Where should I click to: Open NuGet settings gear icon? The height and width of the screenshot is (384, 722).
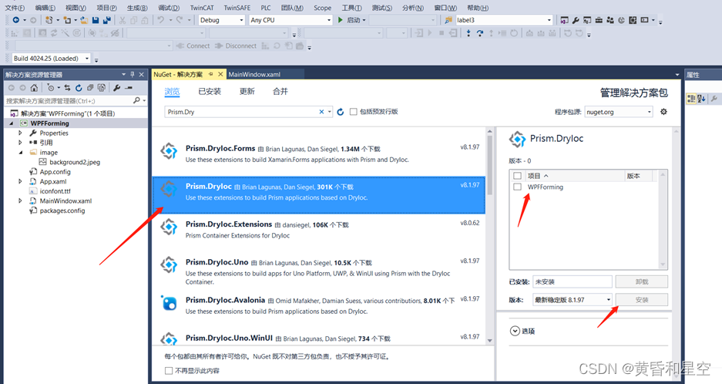coord(663,112)
